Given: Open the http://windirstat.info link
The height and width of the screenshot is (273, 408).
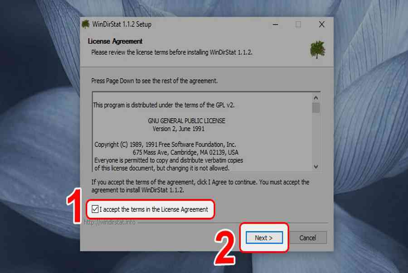Looking at the screenshot, I should tap(110, 222).
